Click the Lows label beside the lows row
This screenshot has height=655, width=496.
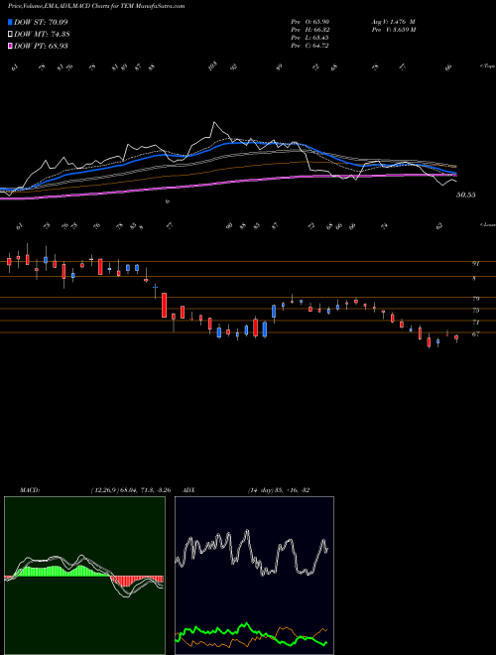click(487, 224)
